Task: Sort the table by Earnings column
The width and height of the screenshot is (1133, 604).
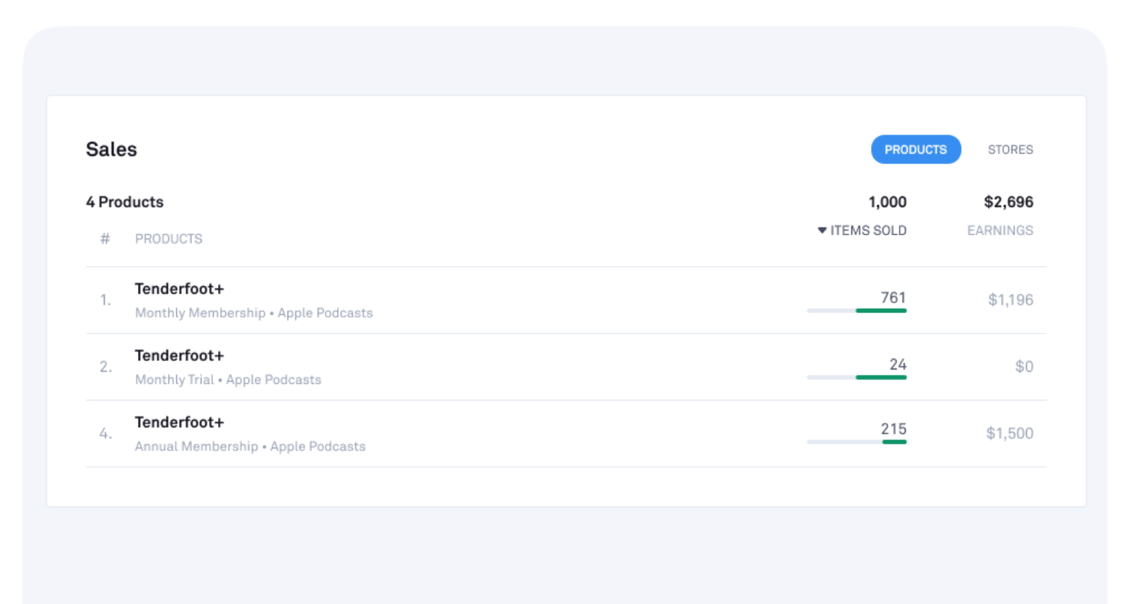Action: pos(999,230)
